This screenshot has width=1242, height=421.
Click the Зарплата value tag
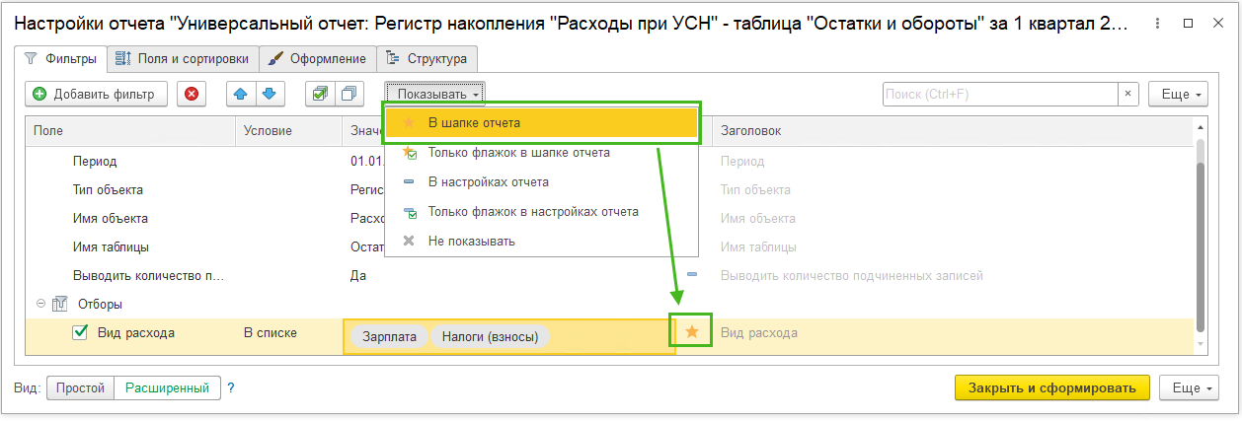(389, 336)
